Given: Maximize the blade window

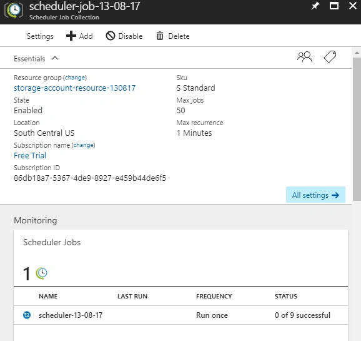Looking at the screenshot, I should pos(334,6).
